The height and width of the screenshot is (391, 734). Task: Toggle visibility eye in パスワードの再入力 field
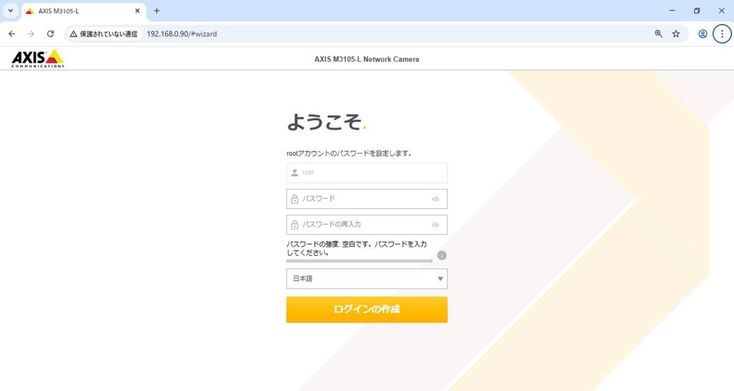pyautogui.click(x=436, y=225)
